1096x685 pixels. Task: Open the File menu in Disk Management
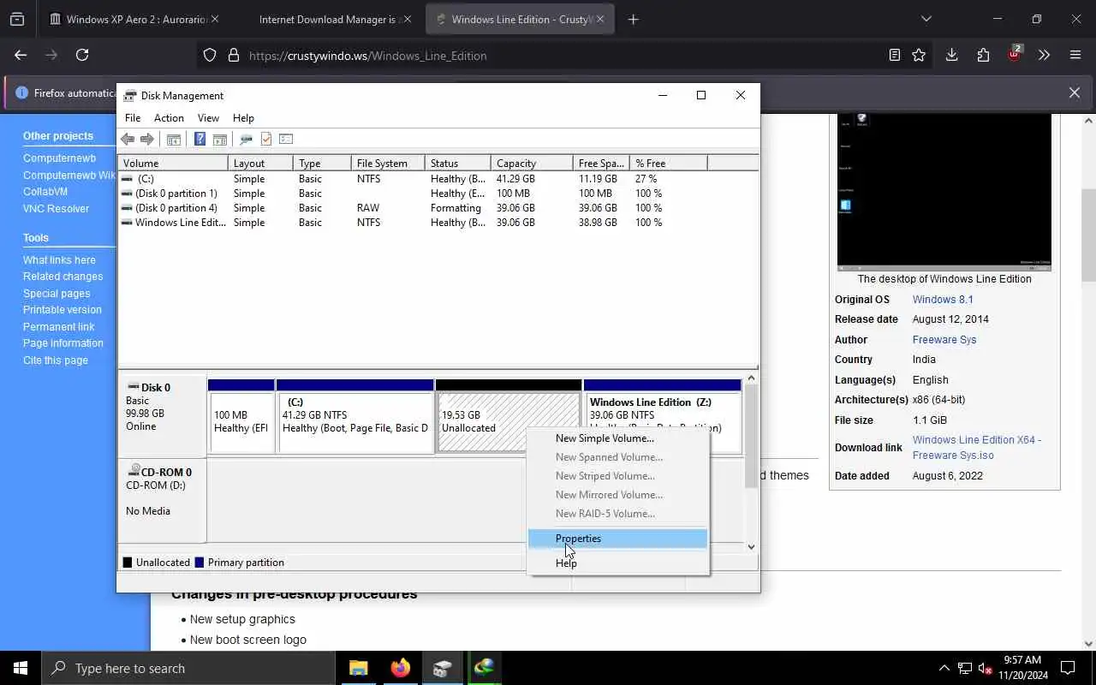pyautogui.click(x=133, y=118)
